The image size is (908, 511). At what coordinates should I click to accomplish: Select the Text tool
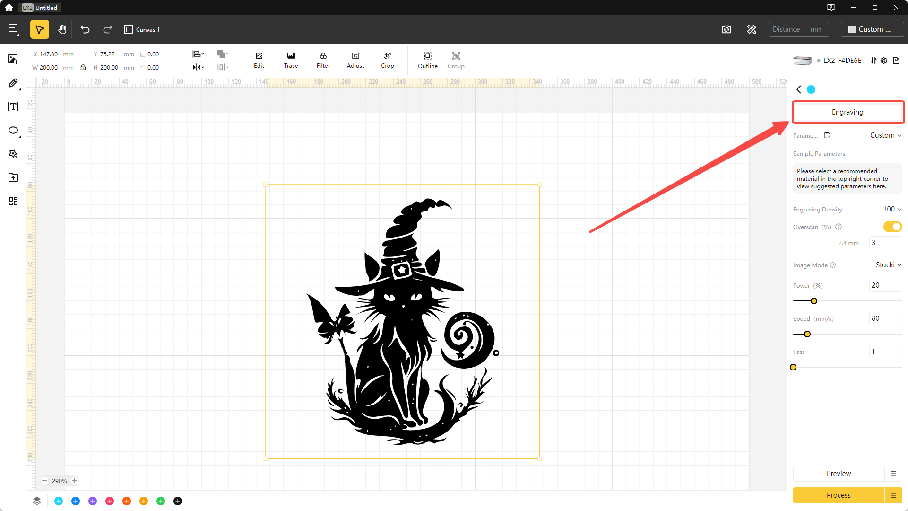(13, 106)
